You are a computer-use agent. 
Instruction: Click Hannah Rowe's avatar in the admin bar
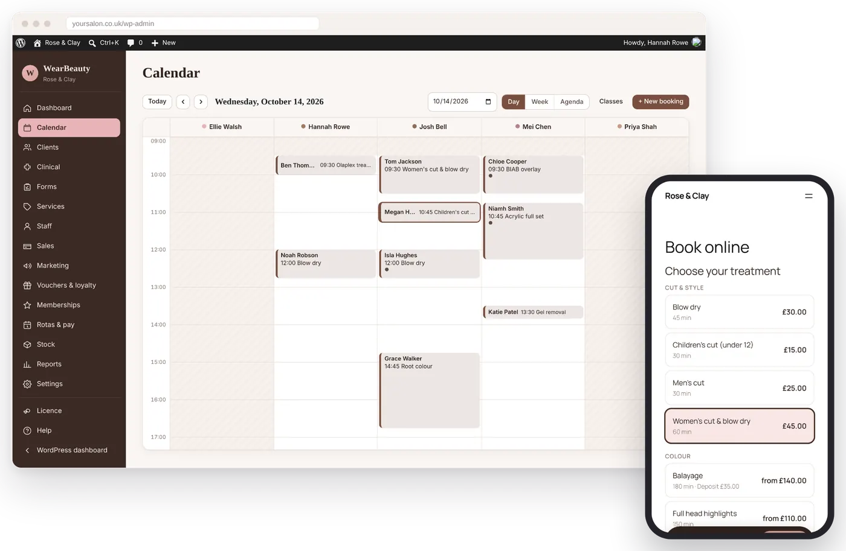point(697,42)
